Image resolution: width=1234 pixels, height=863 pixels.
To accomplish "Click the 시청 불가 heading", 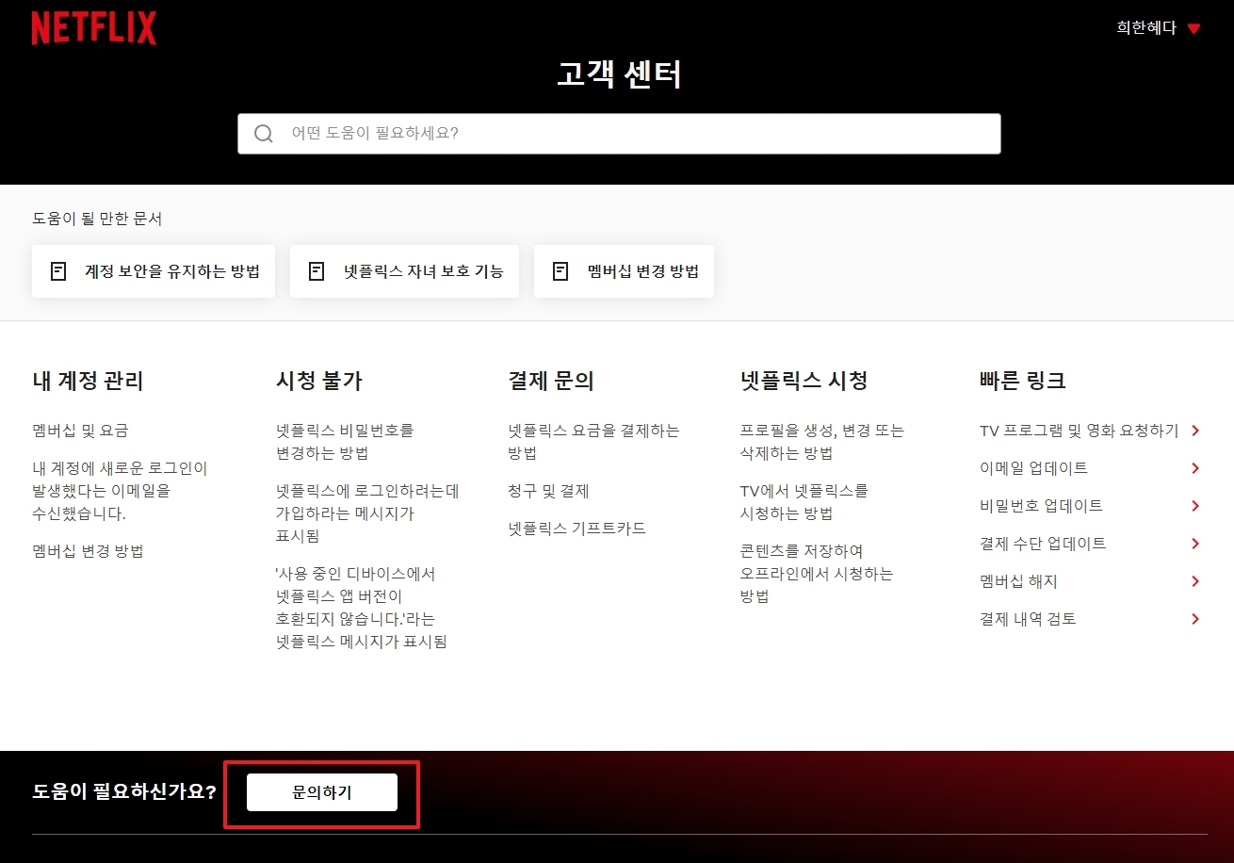I will (319, 381).
